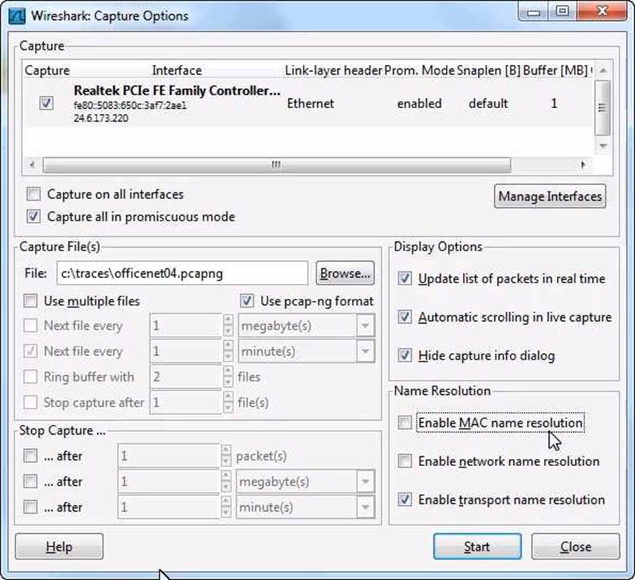Click the Wireshark shark-fin title bar icon
635x580 pixels.
(x=16, y=16)
